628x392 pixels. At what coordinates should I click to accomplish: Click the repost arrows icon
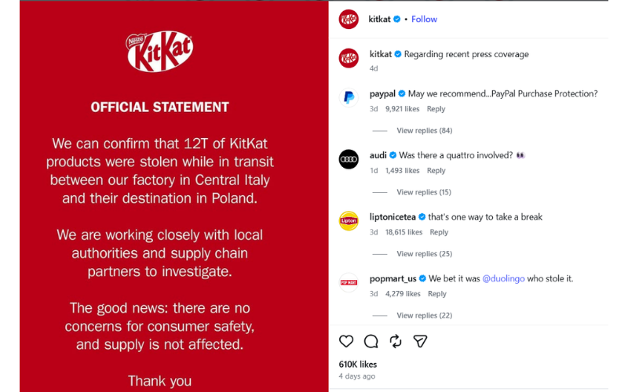396,341
